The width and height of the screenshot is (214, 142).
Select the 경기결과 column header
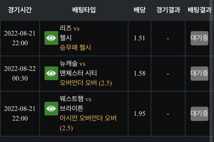click(x=168, y=10)
